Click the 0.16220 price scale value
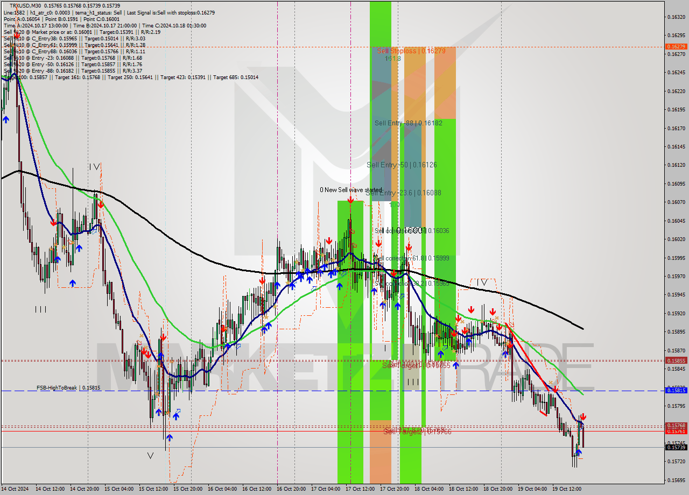This screenshot has width=689, height=495. click(x=676, y=91)
